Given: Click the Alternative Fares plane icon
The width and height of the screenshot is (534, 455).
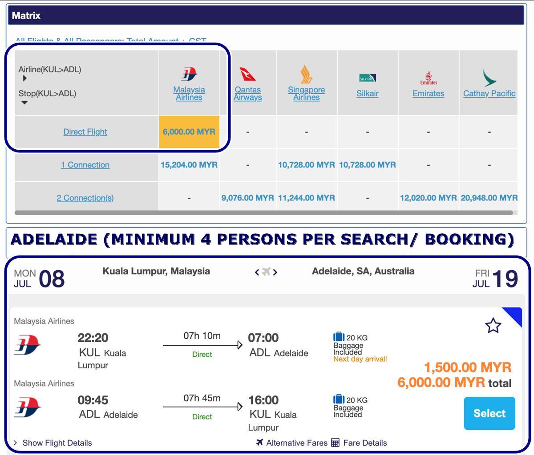Looking at the screenshot, I should tap(260, 442).
